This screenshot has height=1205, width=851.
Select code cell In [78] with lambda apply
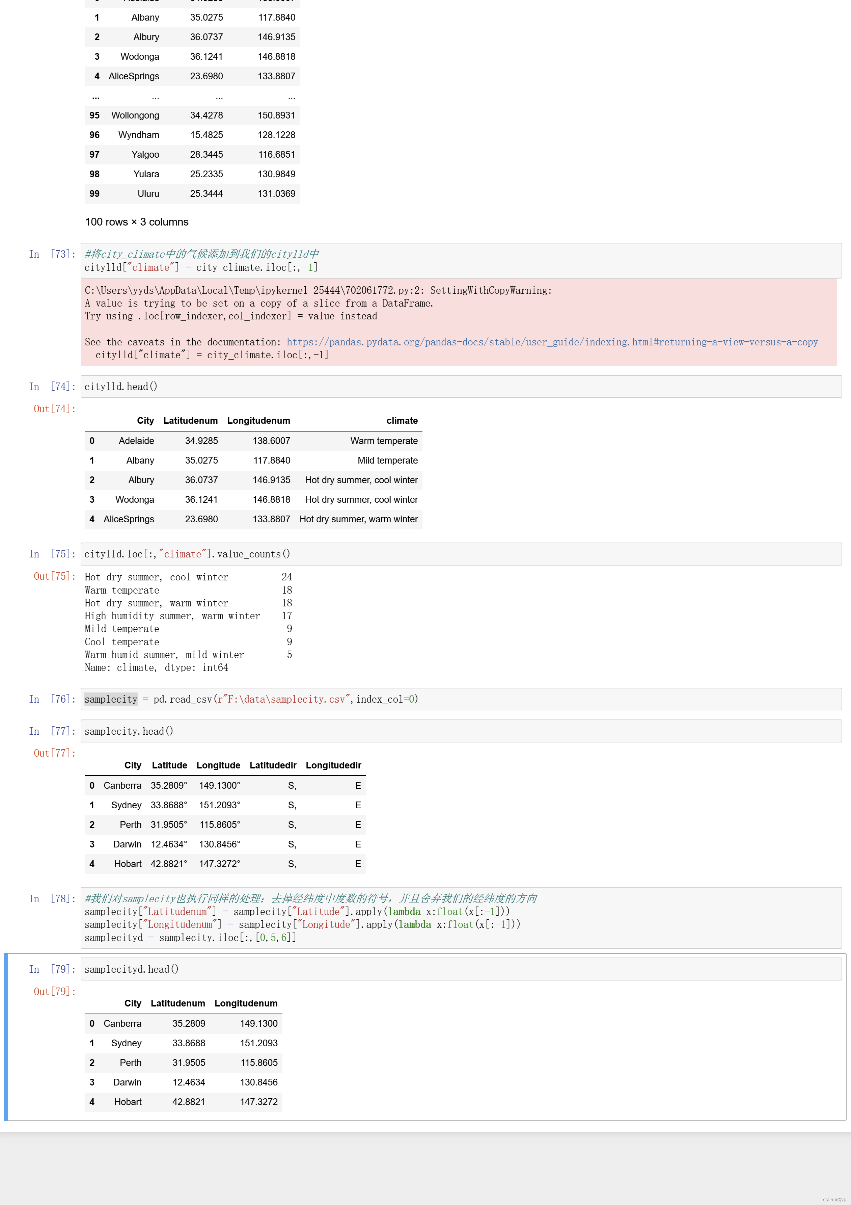pyautogui.click(x=461, y=918)
